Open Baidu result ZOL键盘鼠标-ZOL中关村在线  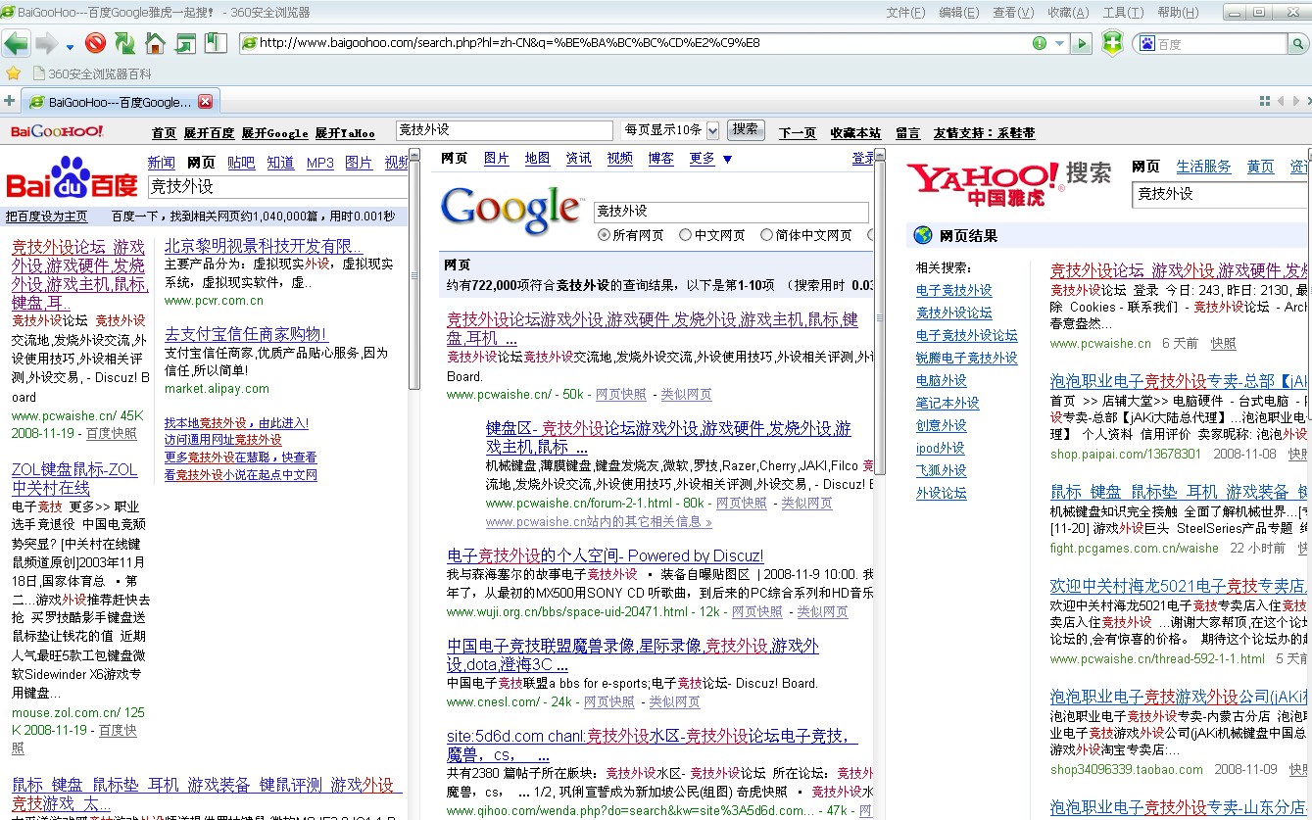pyautogui.click(x=74, y=478)
